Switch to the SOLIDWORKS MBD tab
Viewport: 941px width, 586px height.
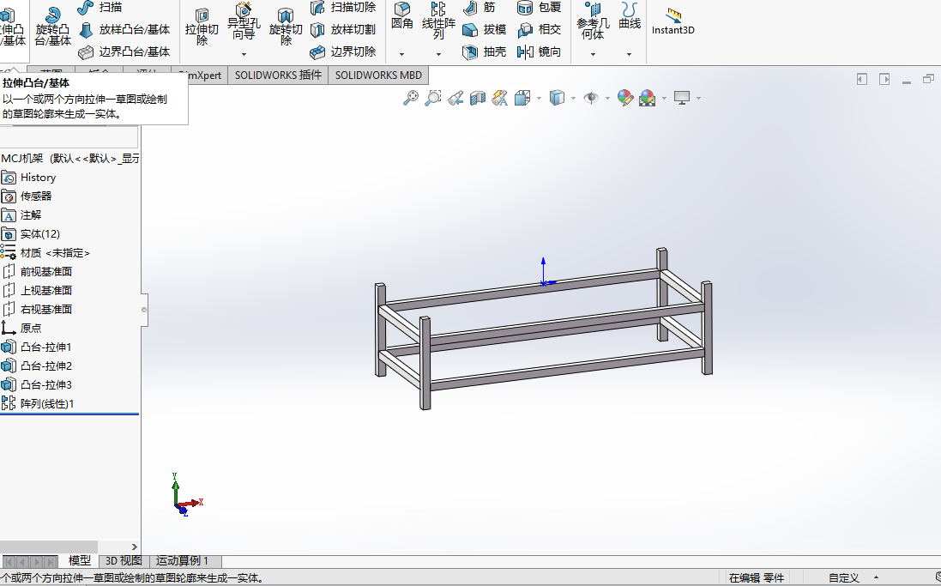coord(378,76)
